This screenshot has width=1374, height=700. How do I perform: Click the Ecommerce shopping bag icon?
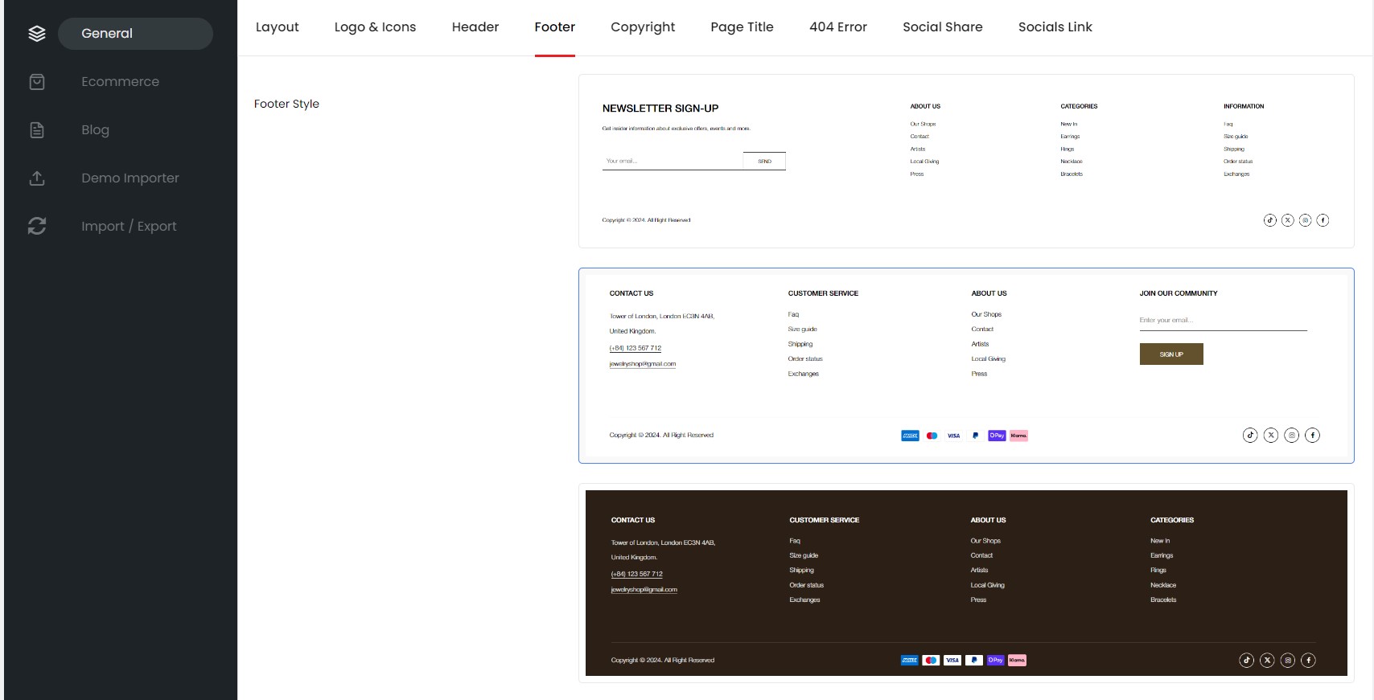(37, 82)
